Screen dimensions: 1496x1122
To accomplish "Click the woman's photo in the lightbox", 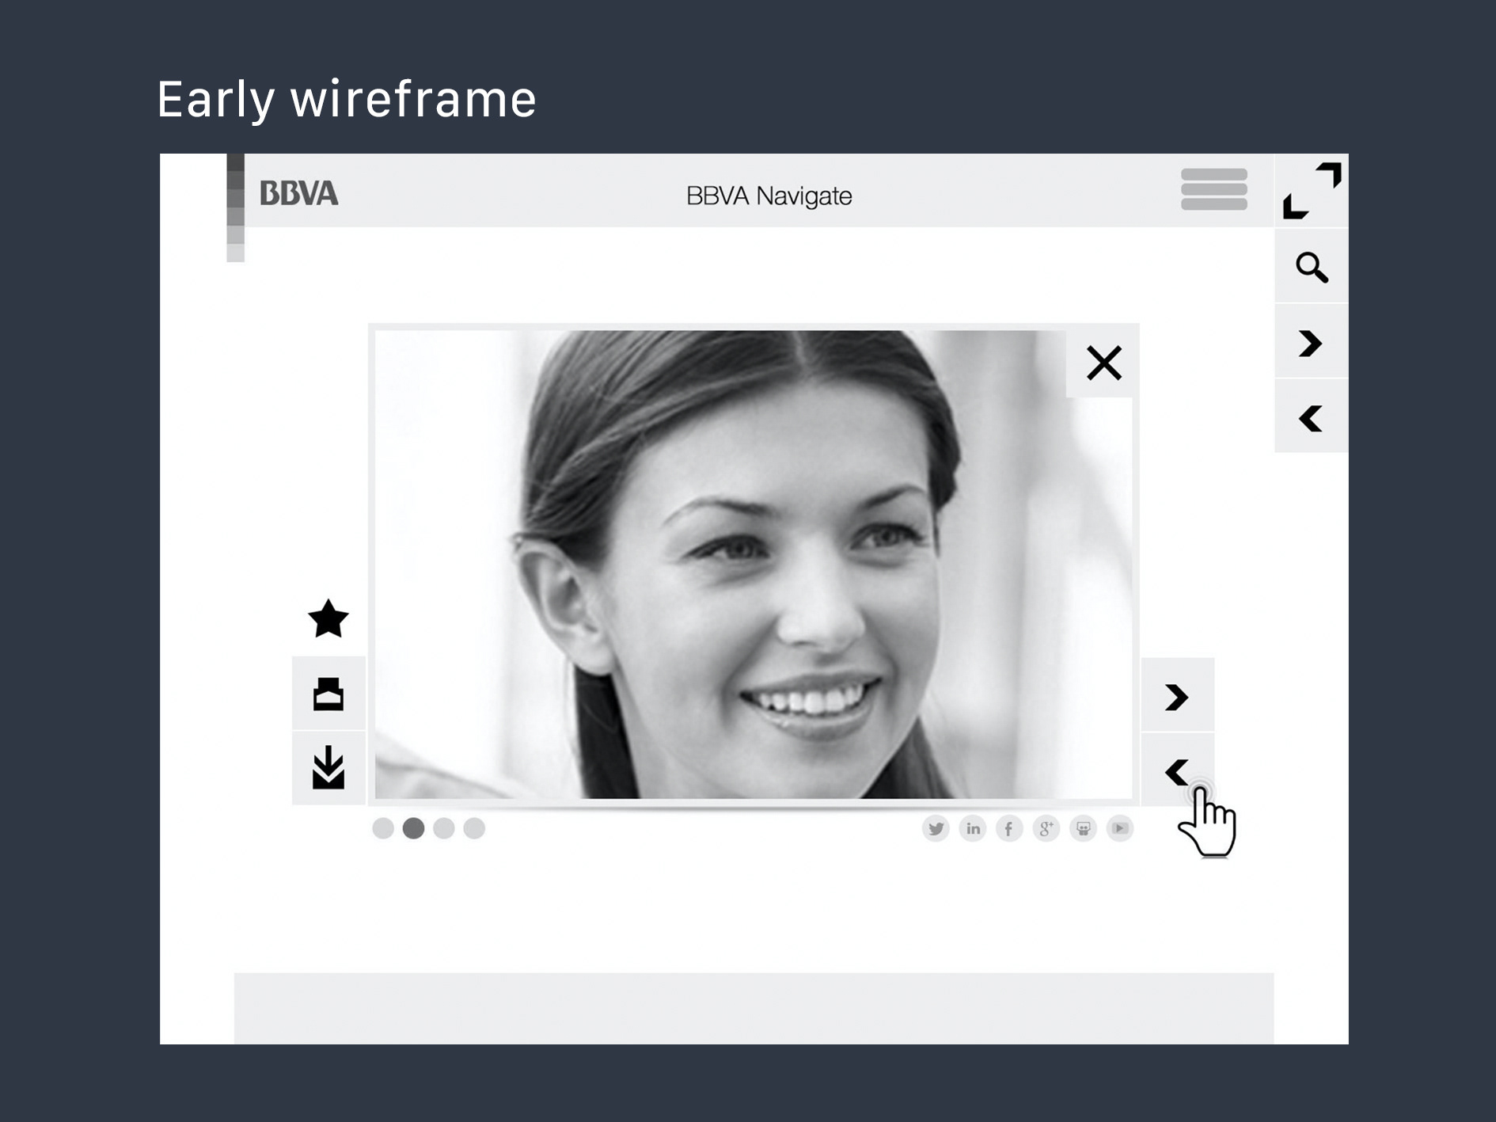I will (x=753, y=565).
